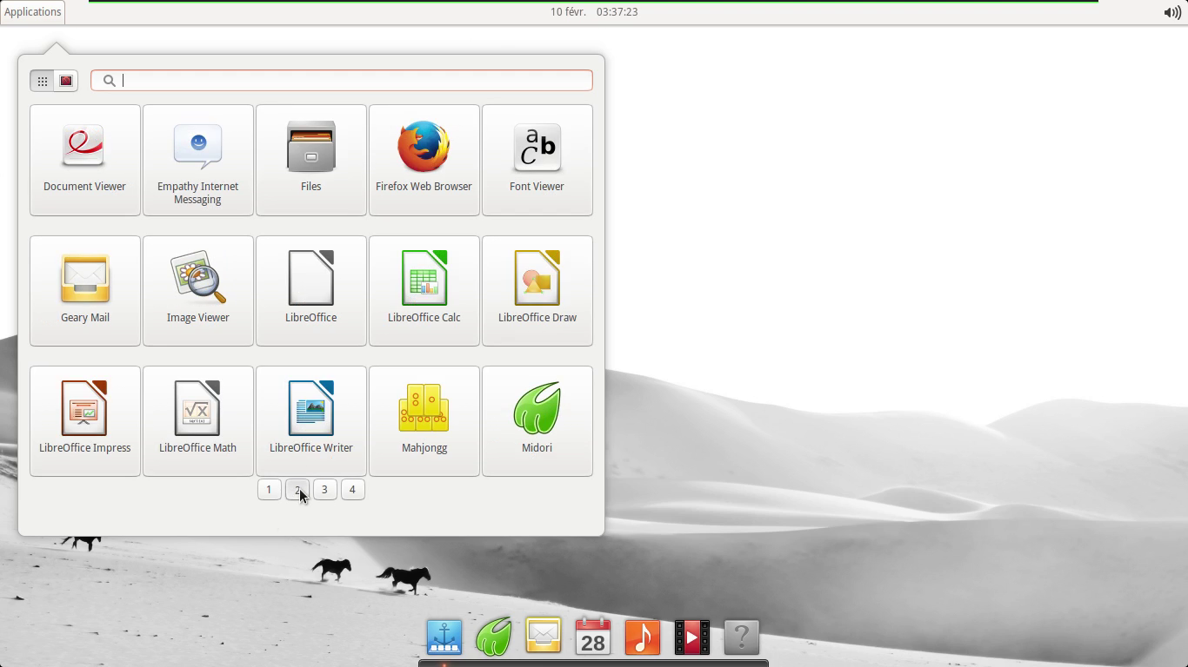Open Image Viewer
The width and height of the screenshot is (1188, 667).
tap(198, 291)
